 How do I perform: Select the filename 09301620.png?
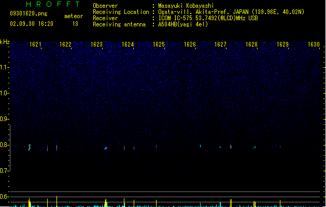29,13
